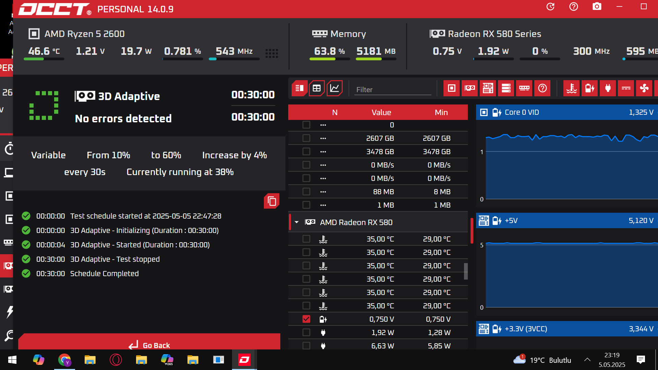Enable the 88 MB row checkbox
Screen dimensions: 658x370
(306, 192)
